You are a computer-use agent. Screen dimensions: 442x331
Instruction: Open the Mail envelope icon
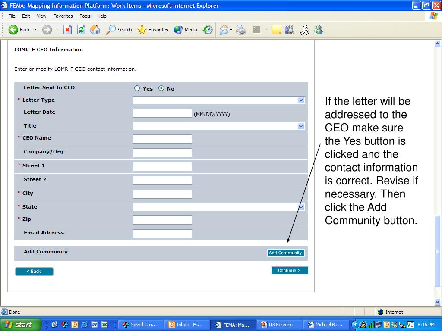[x=224, y=30]
